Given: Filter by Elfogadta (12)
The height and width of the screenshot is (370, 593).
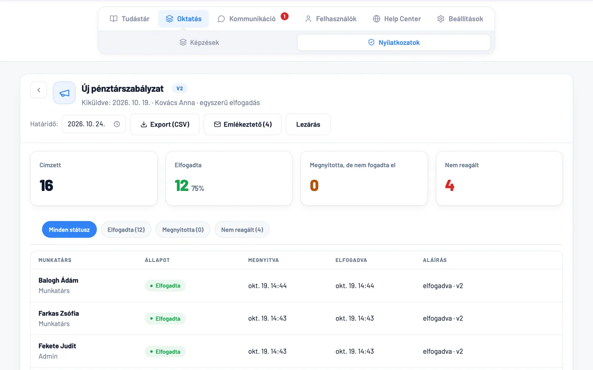Looking at the screenshot, I should (x=126, y=230).
